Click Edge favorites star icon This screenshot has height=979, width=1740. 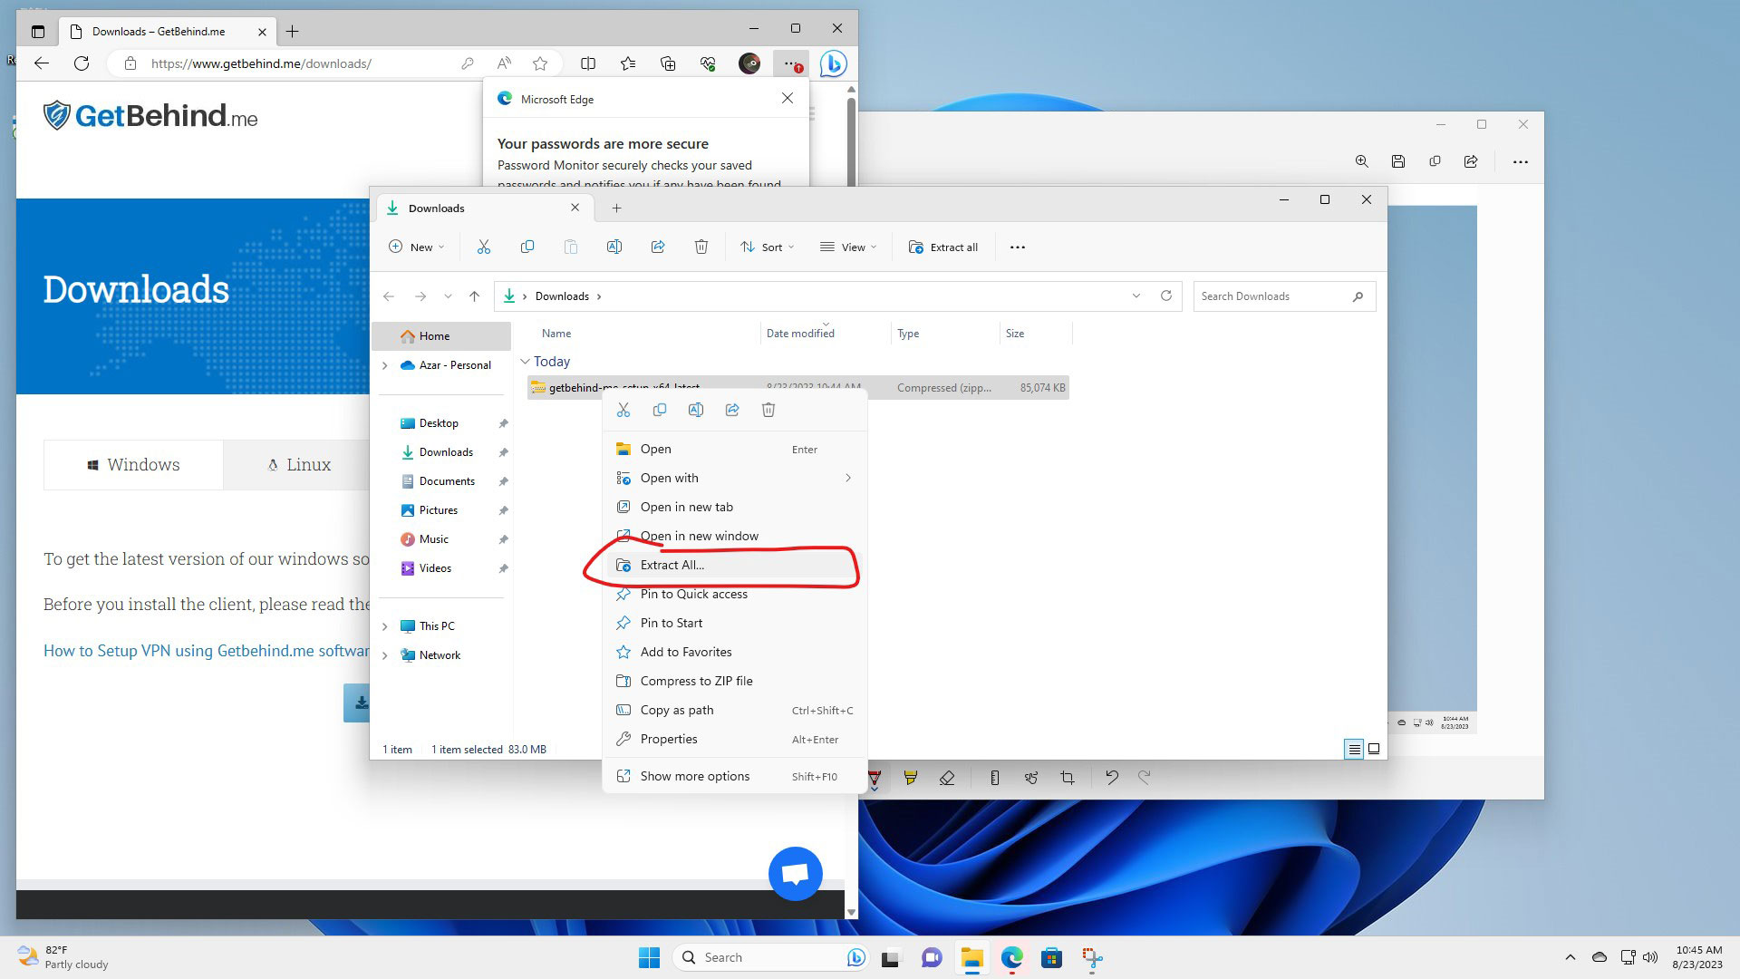tap(540, 63)
